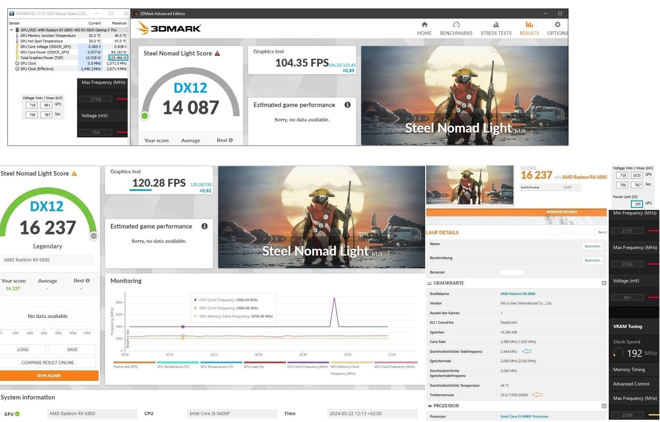Switch to the Results tab
The image size is (660, 422).
click(x=529, y=28)
